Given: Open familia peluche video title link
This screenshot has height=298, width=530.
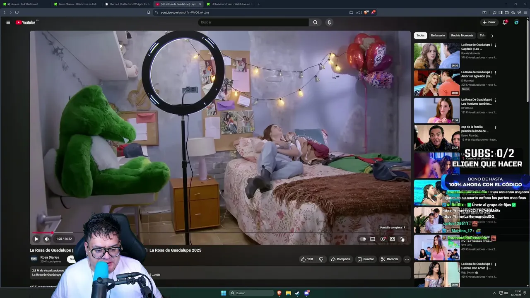Looking at the screenshot, I should 475,129.
